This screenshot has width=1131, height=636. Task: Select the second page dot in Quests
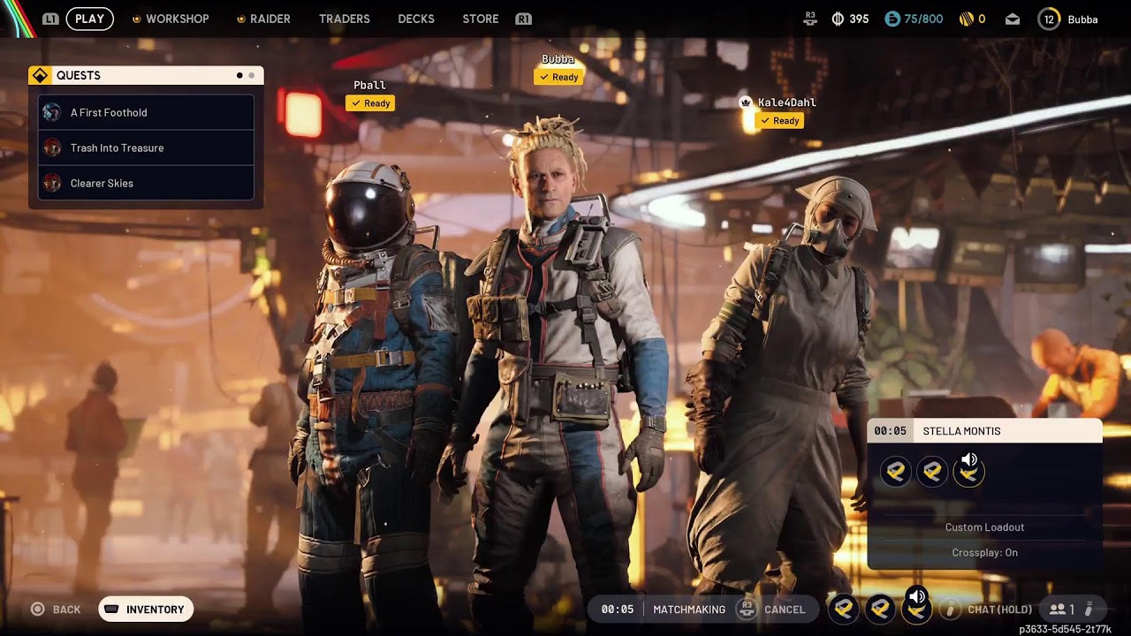pyautogui.click(x=252, y=76)
